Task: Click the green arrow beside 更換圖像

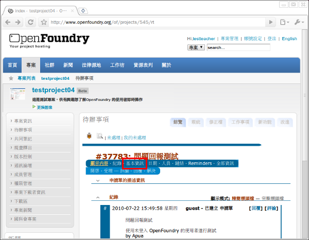Action: (34, 107)
